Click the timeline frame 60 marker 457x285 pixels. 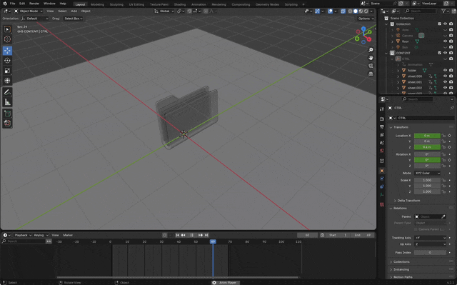pyautogui.click(x=213, y=241)
